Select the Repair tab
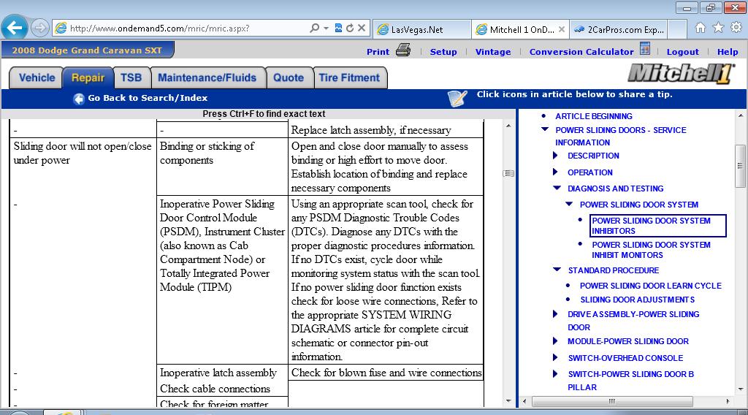This screenshot has width=748, height=415. click(88, 77)
